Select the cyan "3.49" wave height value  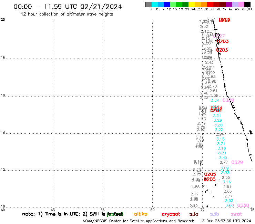click(x=223, y=158)
